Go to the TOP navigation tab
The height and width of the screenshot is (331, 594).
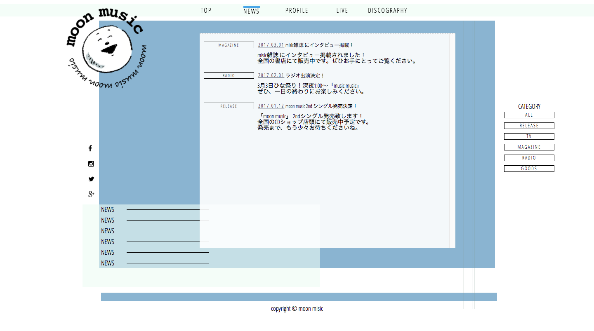click(206, 11)
